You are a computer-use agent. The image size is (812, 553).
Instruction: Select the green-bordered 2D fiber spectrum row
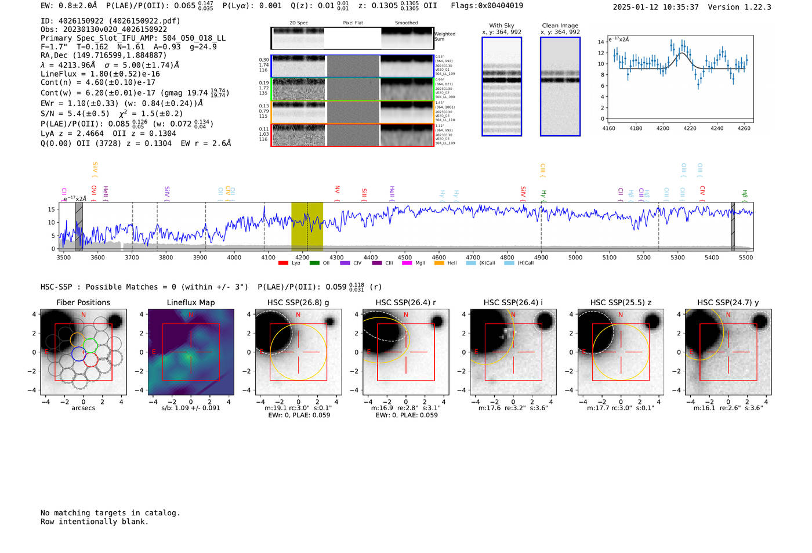[x=352, y=89]
